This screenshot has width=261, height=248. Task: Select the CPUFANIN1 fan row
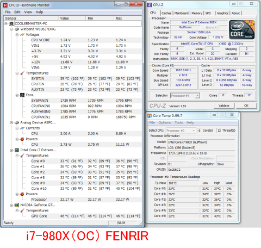[x=86, y=117]
